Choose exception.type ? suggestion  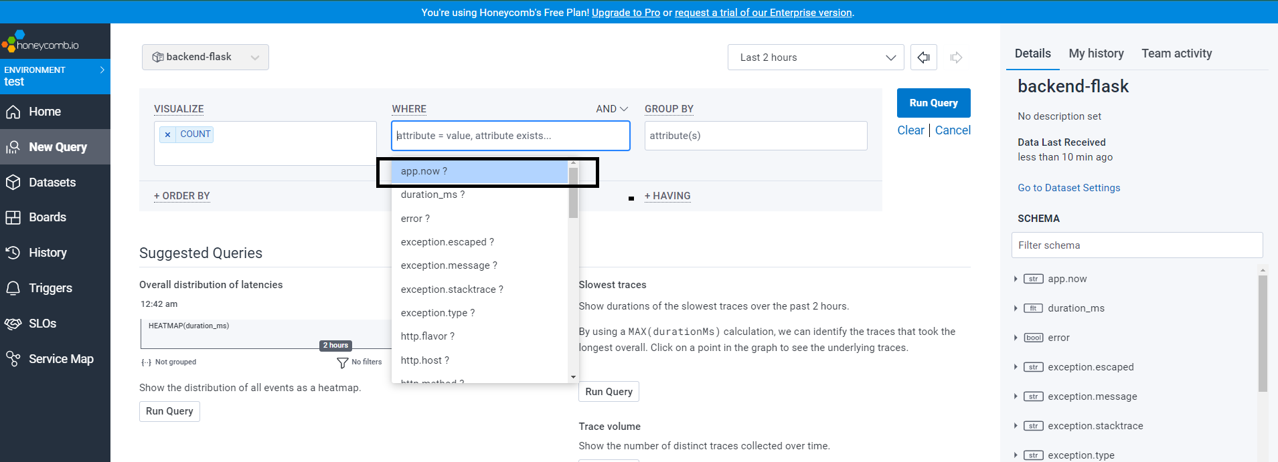pos(479,313)
